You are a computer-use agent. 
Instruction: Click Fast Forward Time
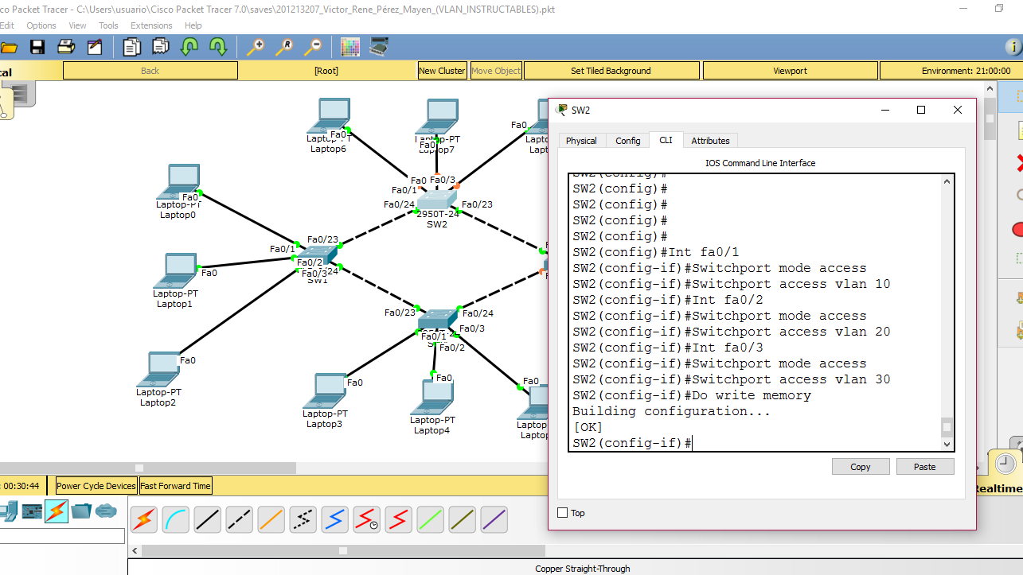(176, 486)
